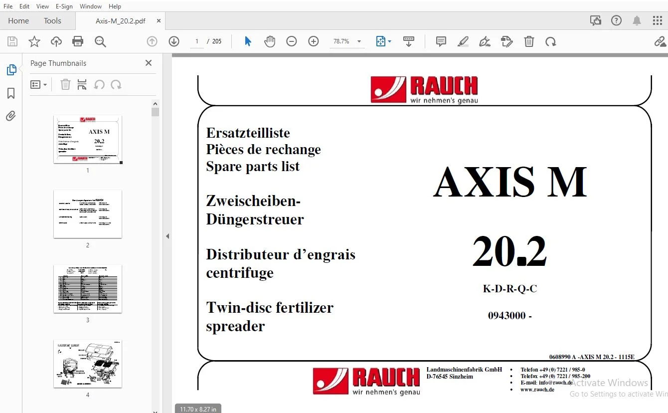
Task: Open the File menu
Action: point(8,6)
